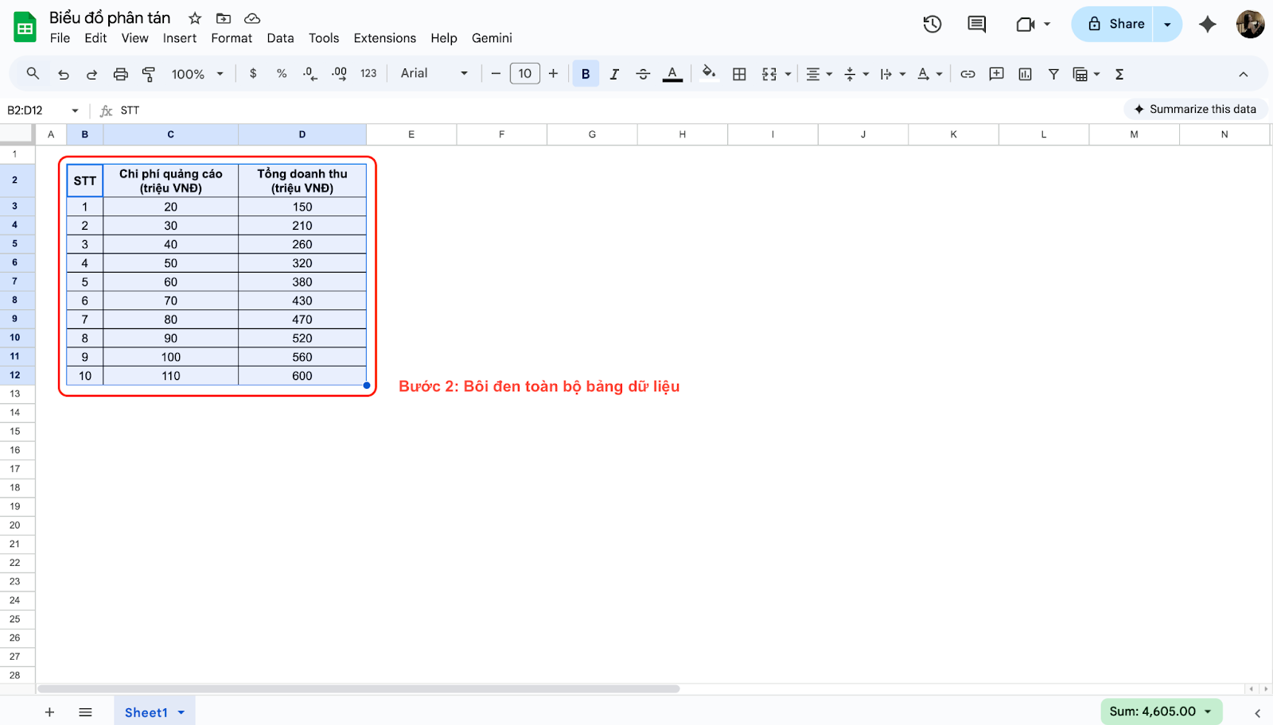Open the fill color picker
The image size is (1273, 725).
click(708, 74)
